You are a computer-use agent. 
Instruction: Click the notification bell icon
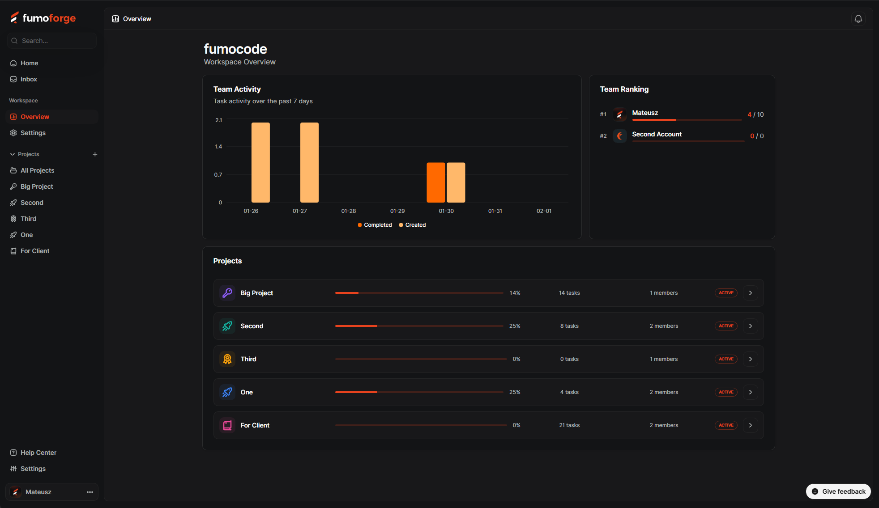click(858, 19)
